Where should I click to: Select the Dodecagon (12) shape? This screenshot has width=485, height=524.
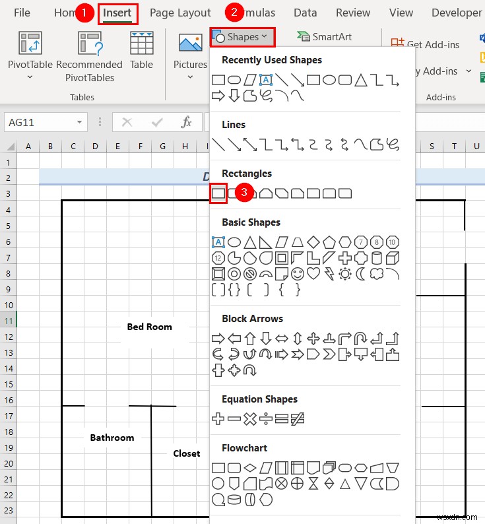point(218,258)
